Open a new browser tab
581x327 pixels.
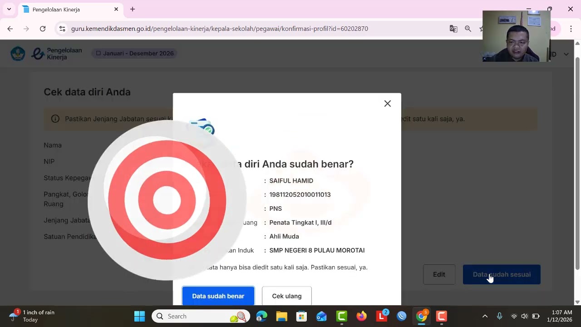(133, 9)
